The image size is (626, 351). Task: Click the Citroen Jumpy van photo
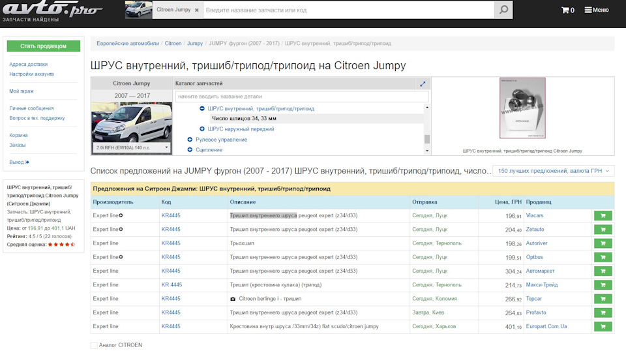tap(132, 122)
